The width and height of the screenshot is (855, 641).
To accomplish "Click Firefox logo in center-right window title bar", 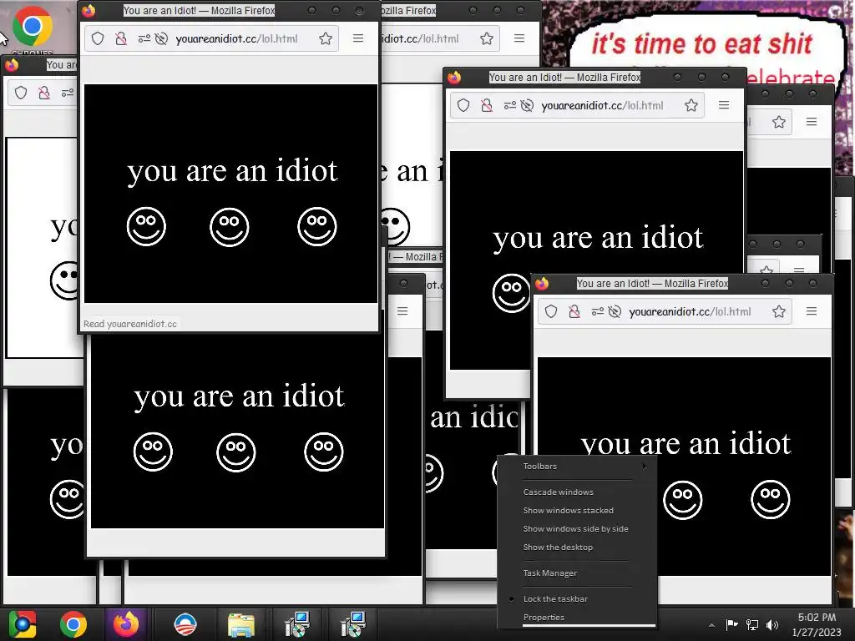I will (x=454, y=77).
